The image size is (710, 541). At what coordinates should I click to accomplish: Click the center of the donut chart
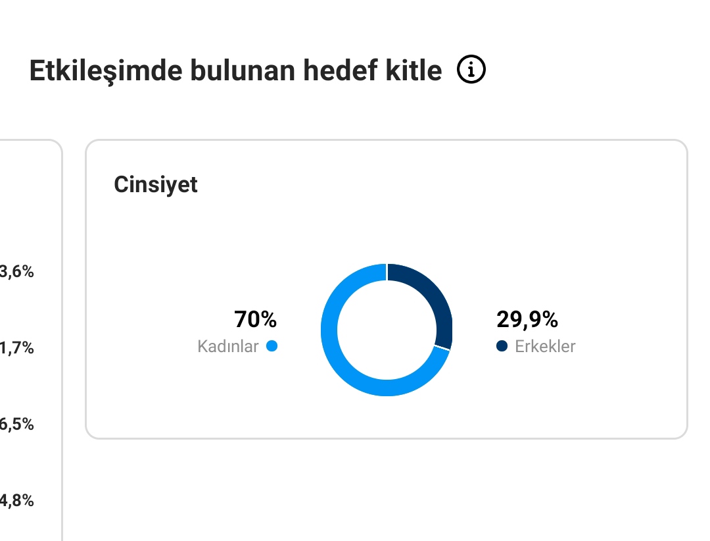[x=387, y=330]
